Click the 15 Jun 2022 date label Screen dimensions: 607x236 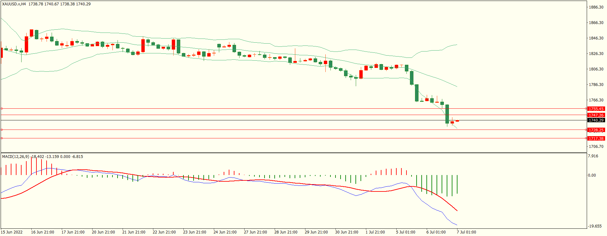tap(12, 232)
